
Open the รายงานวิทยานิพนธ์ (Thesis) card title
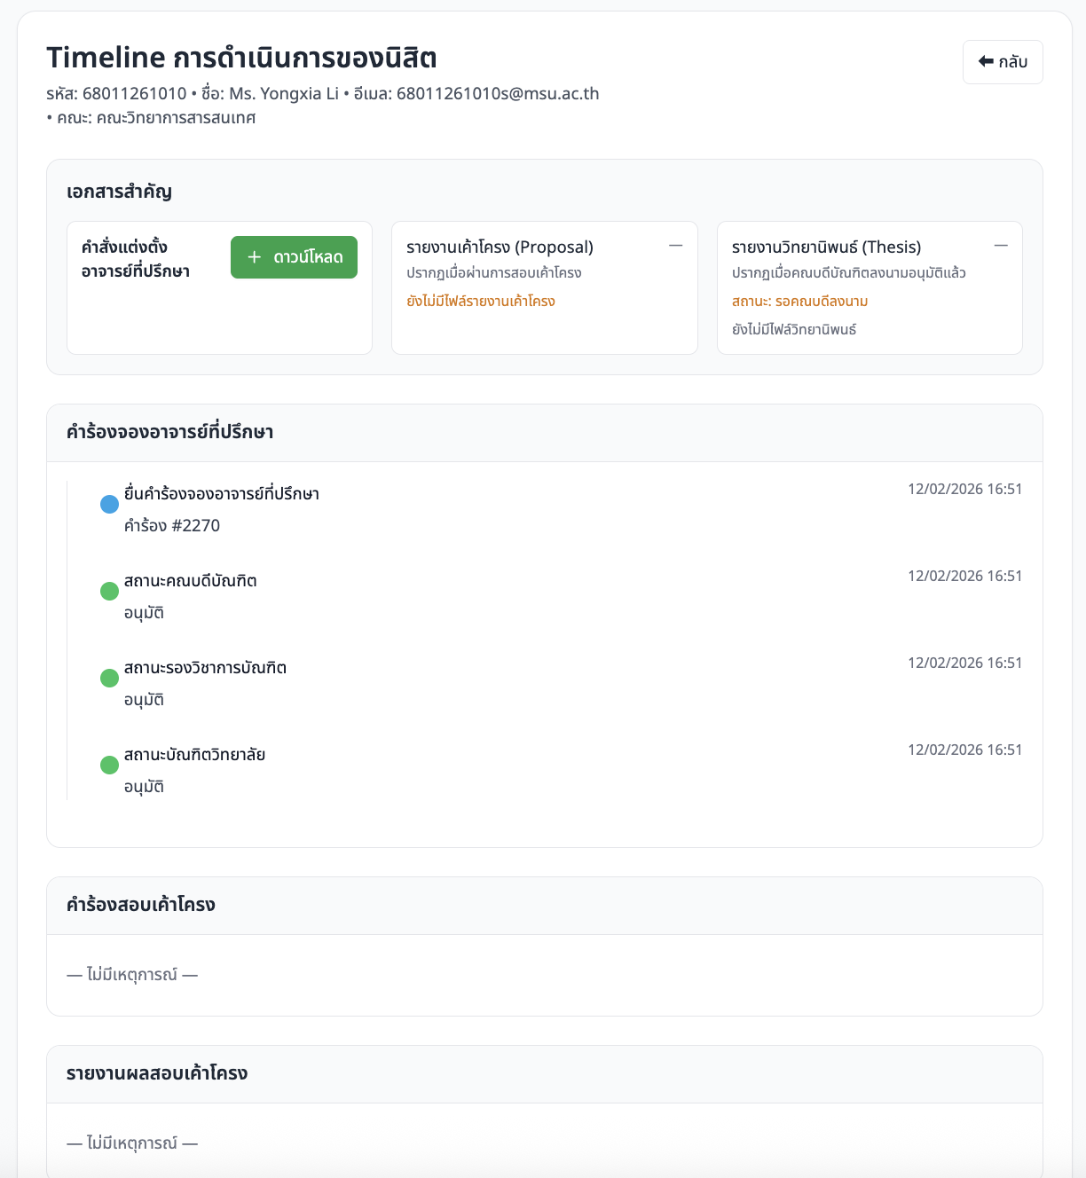(826, 247)
